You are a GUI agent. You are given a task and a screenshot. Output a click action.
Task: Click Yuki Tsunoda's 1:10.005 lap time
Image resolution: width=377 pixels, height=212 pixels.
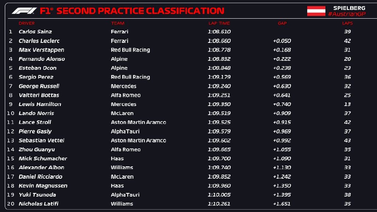[x=219, y=195]
